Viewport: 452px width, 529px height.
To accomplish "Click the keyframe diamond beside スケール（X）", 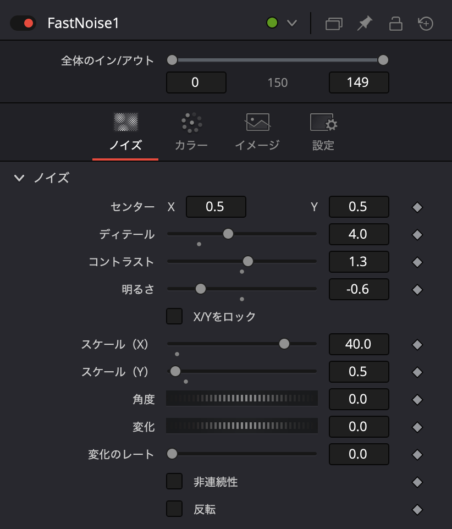I will coord(417,344).
